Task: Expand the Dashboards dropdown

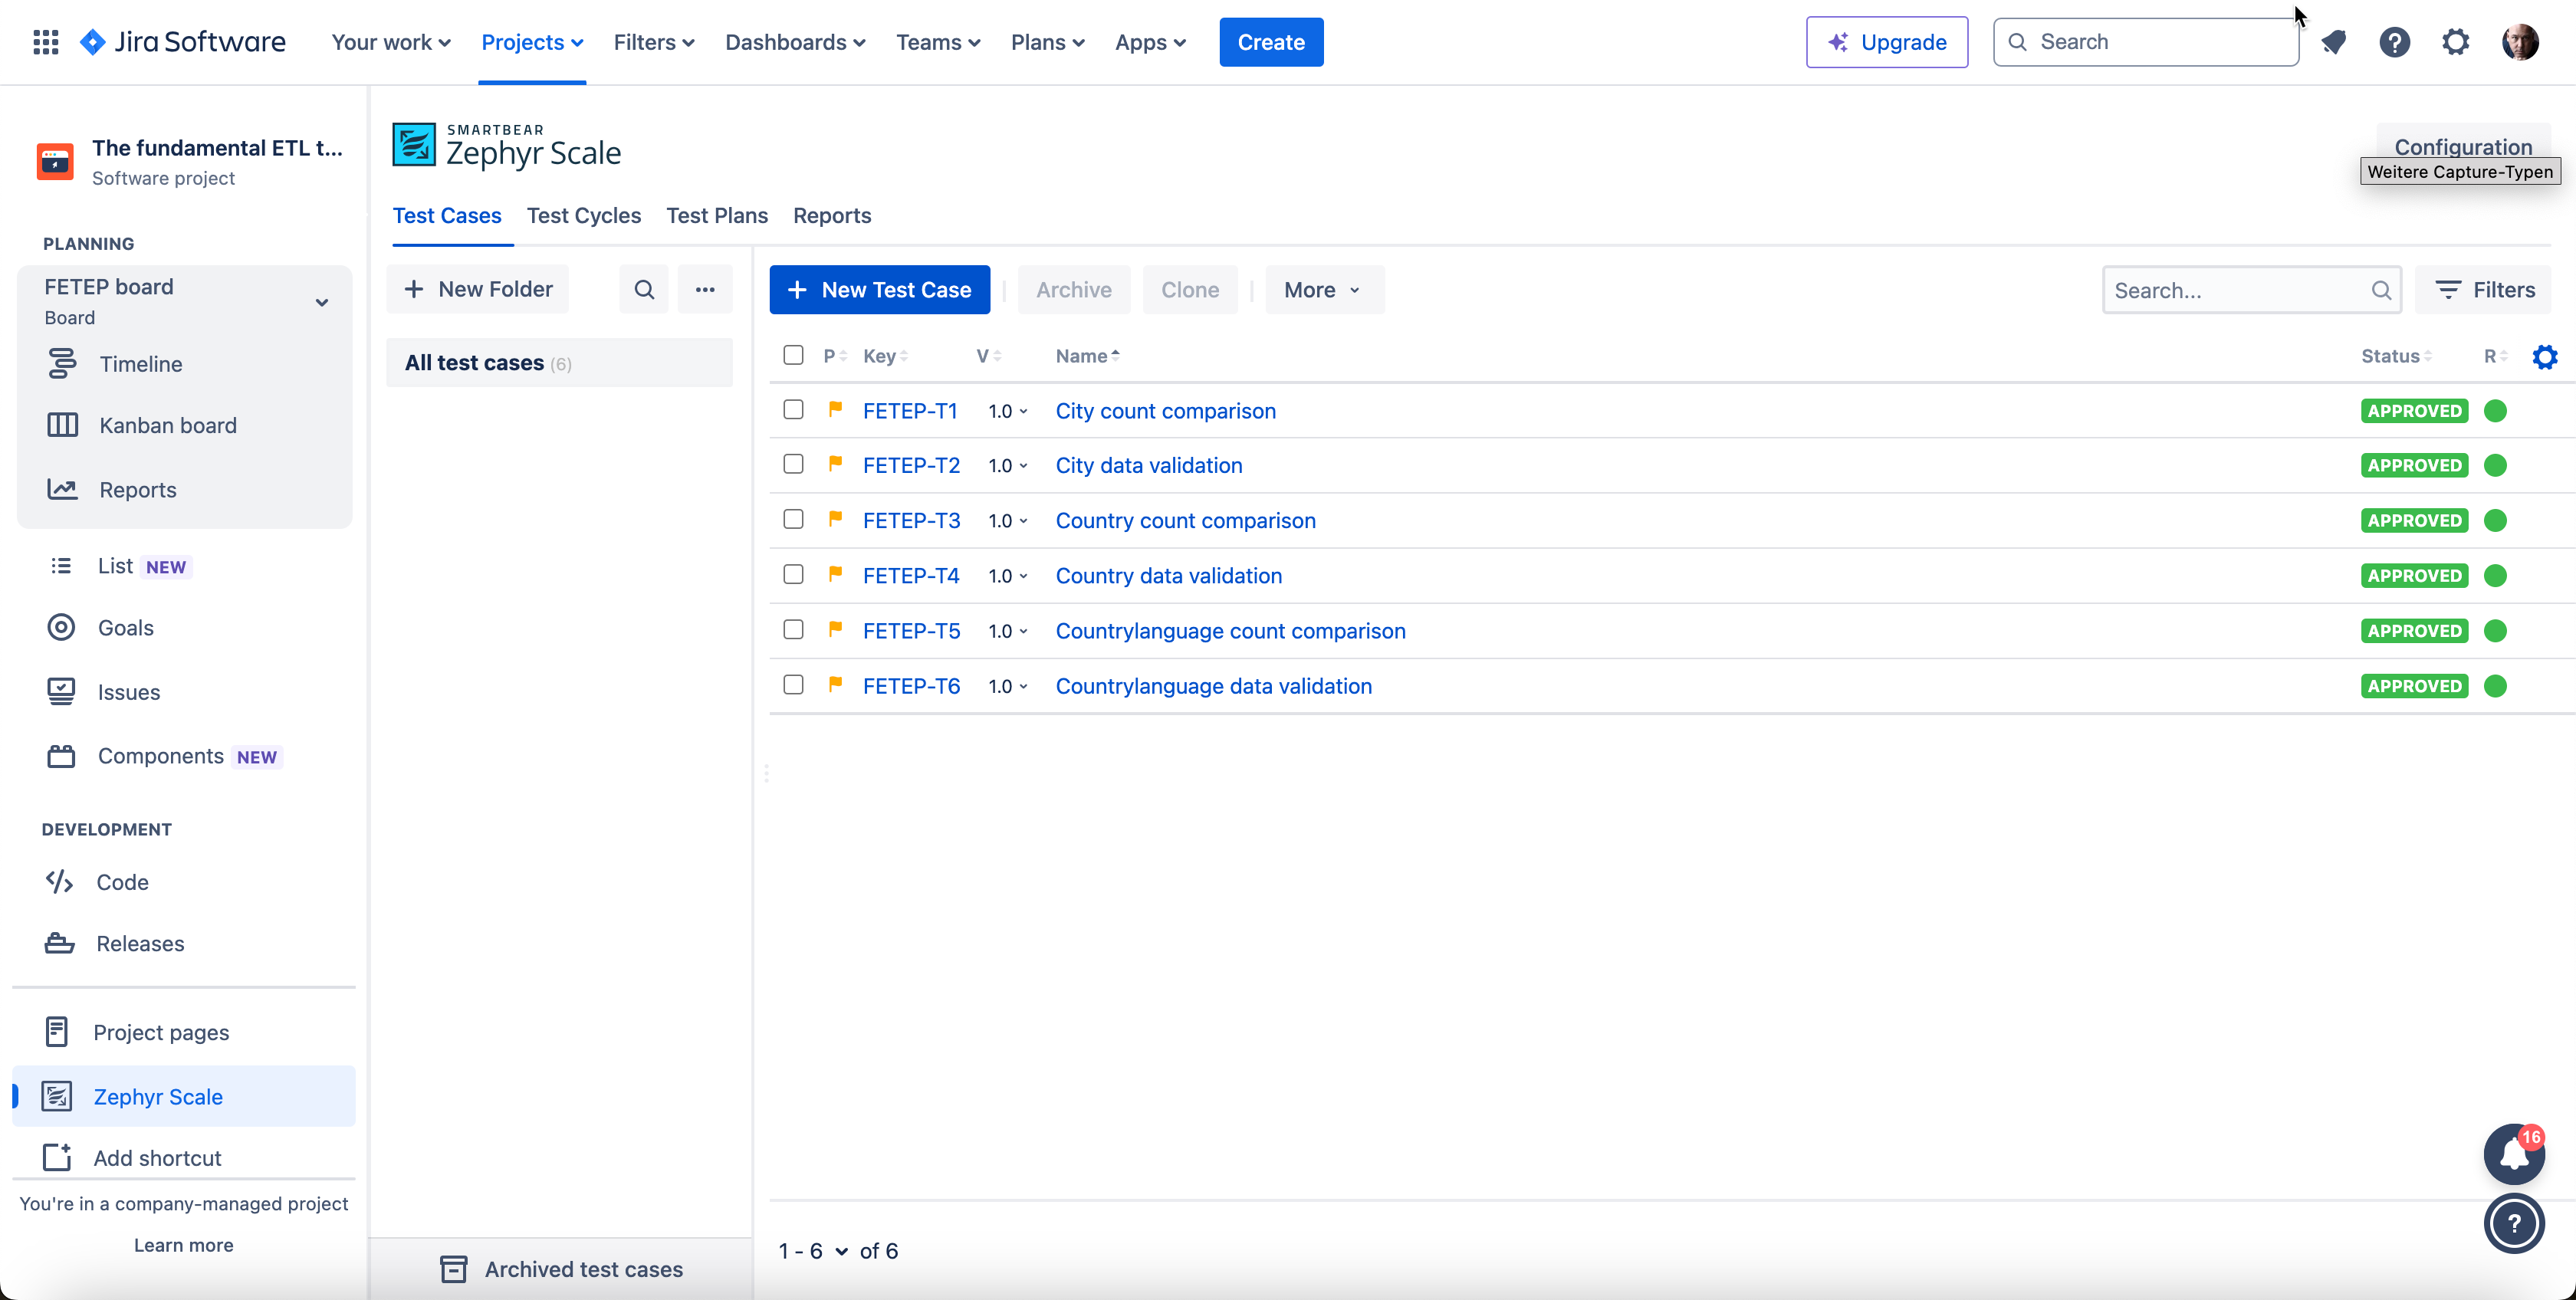Action: (x=795, y=42)
